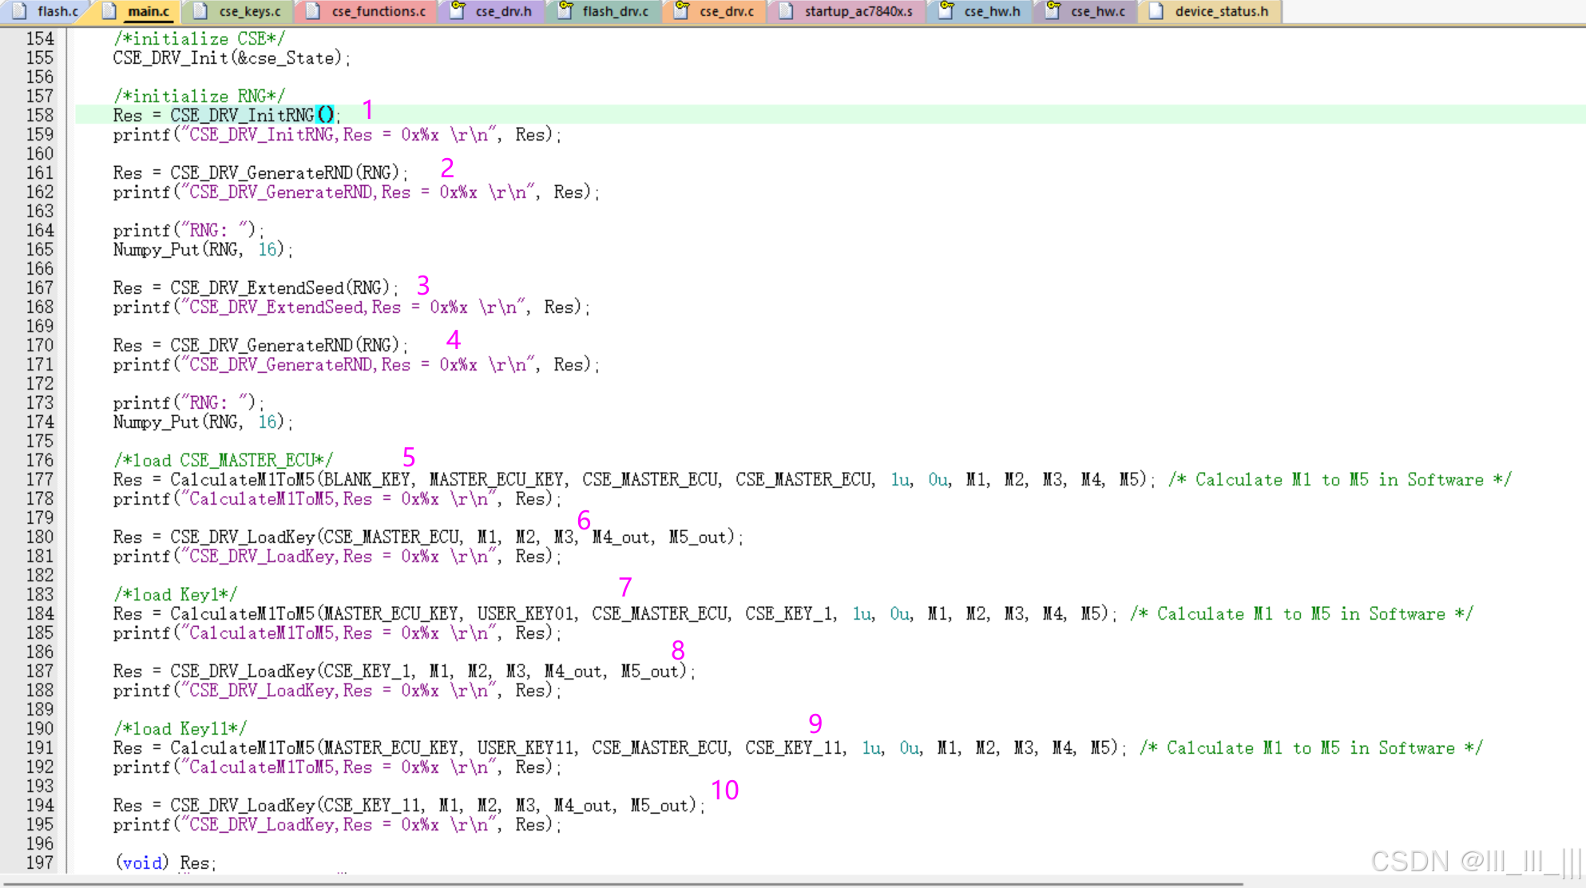Click the document icon on cse_functions.c tab
The image size is (1586, 888).
[313, 11]
